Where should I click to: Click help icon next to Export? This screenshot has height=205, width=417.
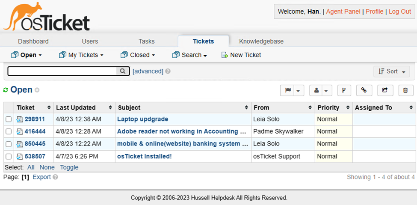(55, 177)
